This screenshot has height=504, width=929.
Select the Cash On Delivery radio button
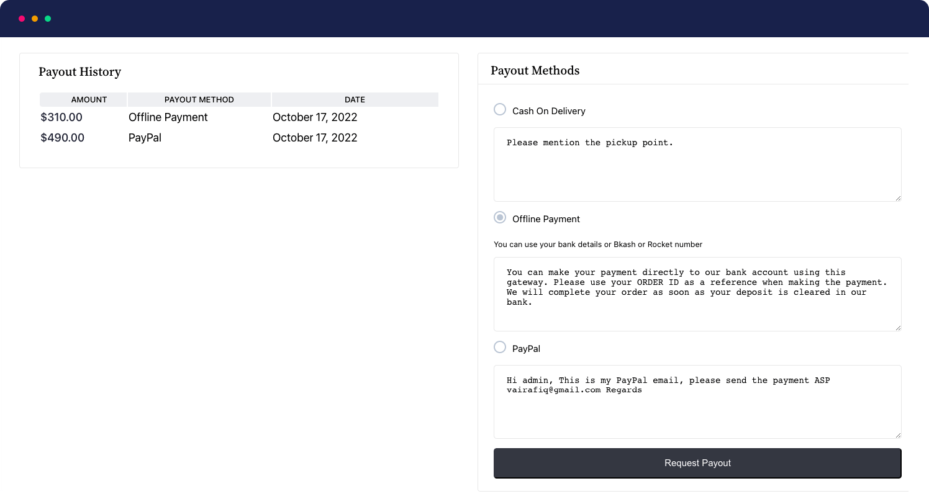500,110
